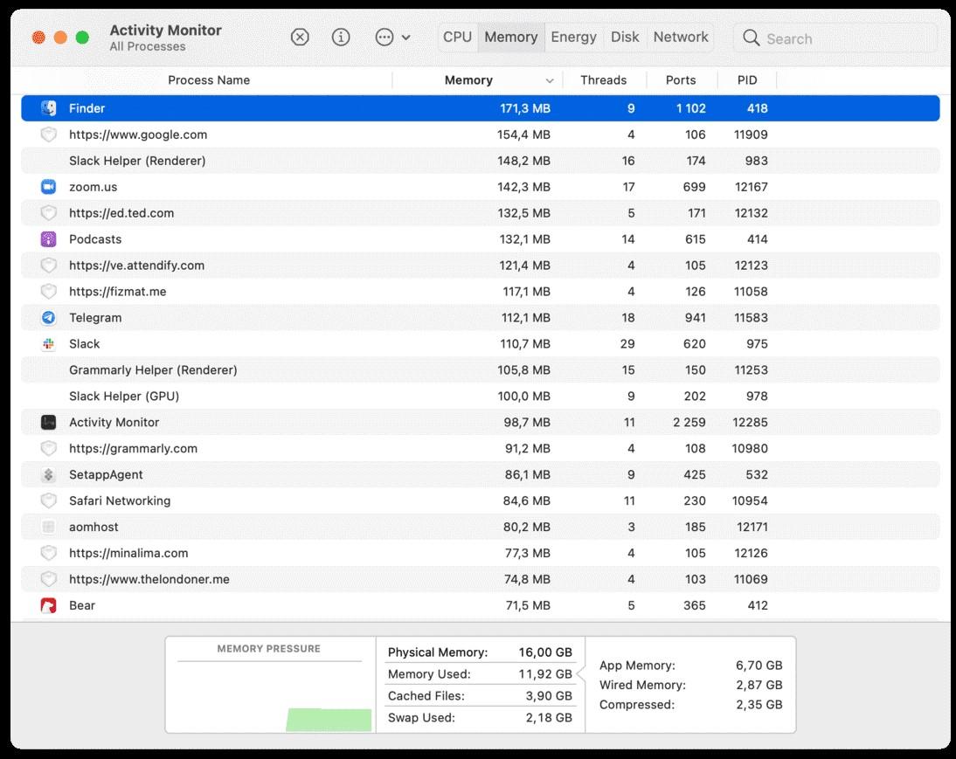Sort by PID column header
Viewport: 956px width, 759px height.
tap(747, 80)
